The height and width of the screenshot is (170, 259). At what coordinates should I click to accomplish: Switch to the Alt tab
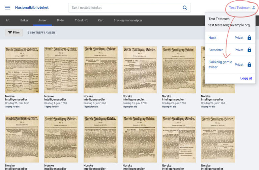(8, 20)
